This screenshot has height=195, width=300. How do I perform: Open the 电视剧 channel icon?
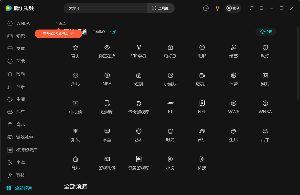click(x=170, y=51)
